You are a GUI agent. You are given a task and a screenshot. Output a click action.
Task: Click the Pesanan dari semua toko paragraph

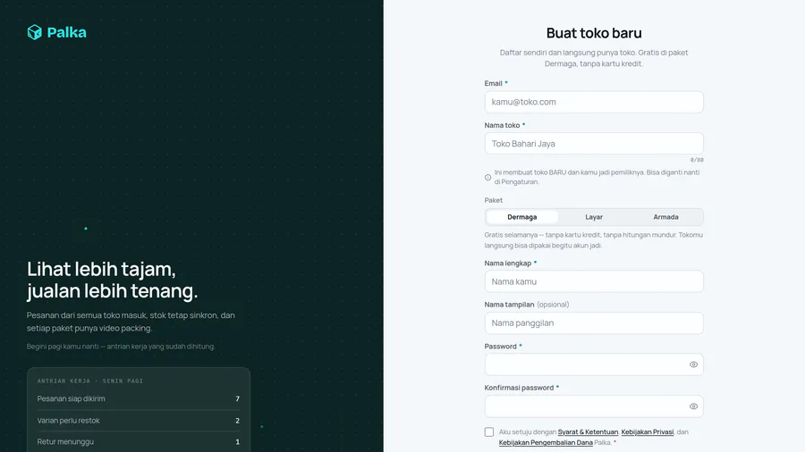(x=131, y=322)
